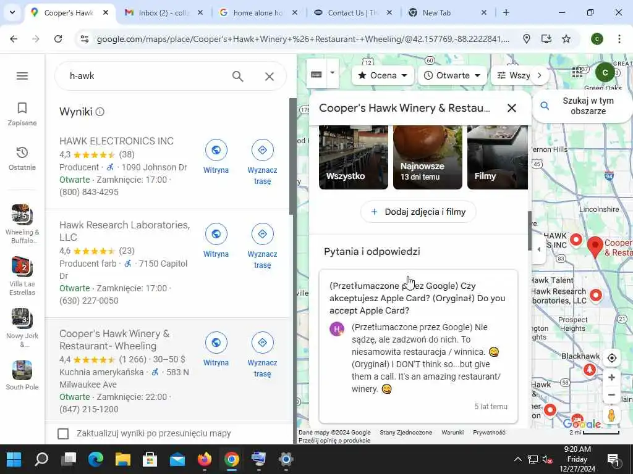Open the Wszystko photos thumbnail

[x=353, y=157]
